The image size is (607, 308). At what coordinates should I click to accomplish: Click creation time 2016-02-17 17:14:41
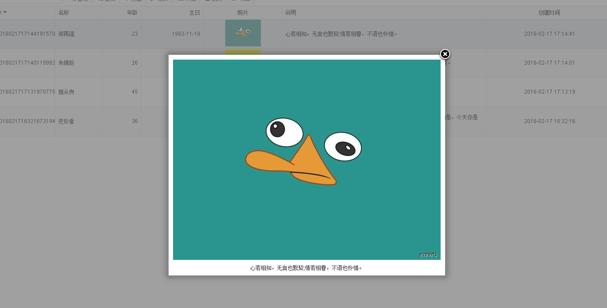point(549,34)
